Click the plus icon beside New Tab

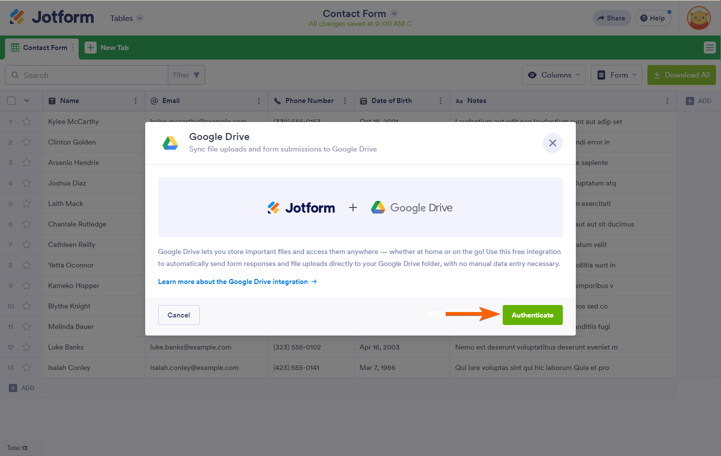pos(91,47)
